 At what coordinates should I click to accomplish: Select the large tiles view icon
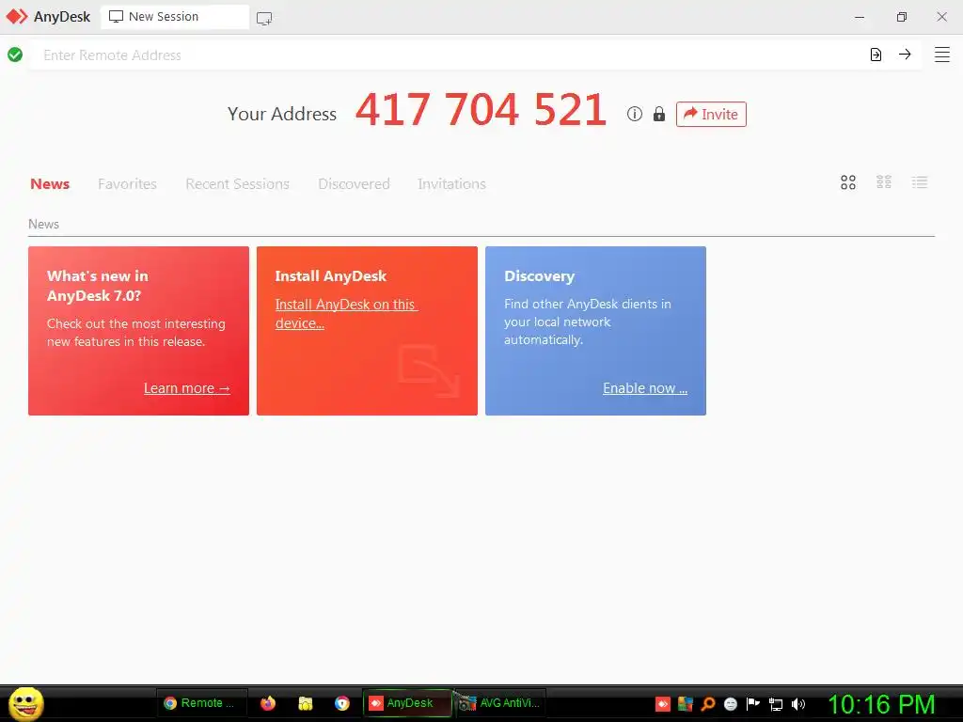click(x=848, y=182)
